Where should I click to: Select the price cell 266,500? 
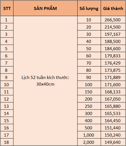point(113,20)
